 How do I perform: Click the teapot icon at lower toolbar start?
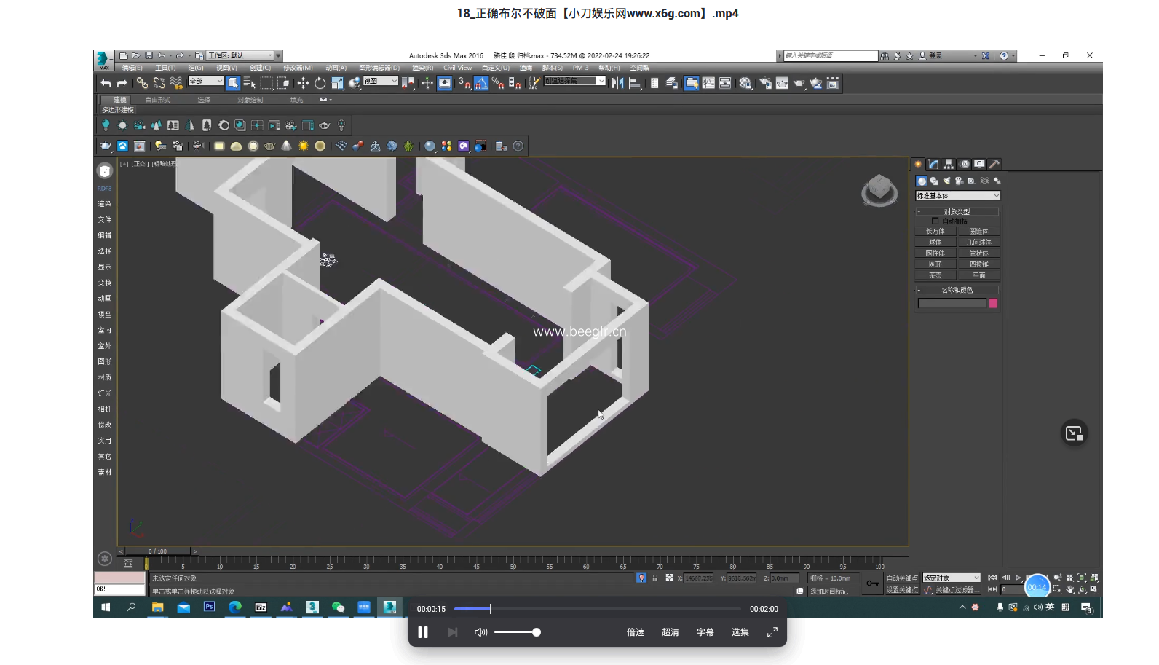click(106, 146)
